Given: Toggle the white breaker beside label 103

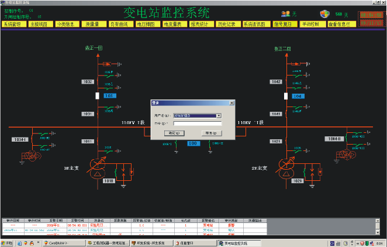Looking at the screenshot, I should click(98, 95).
